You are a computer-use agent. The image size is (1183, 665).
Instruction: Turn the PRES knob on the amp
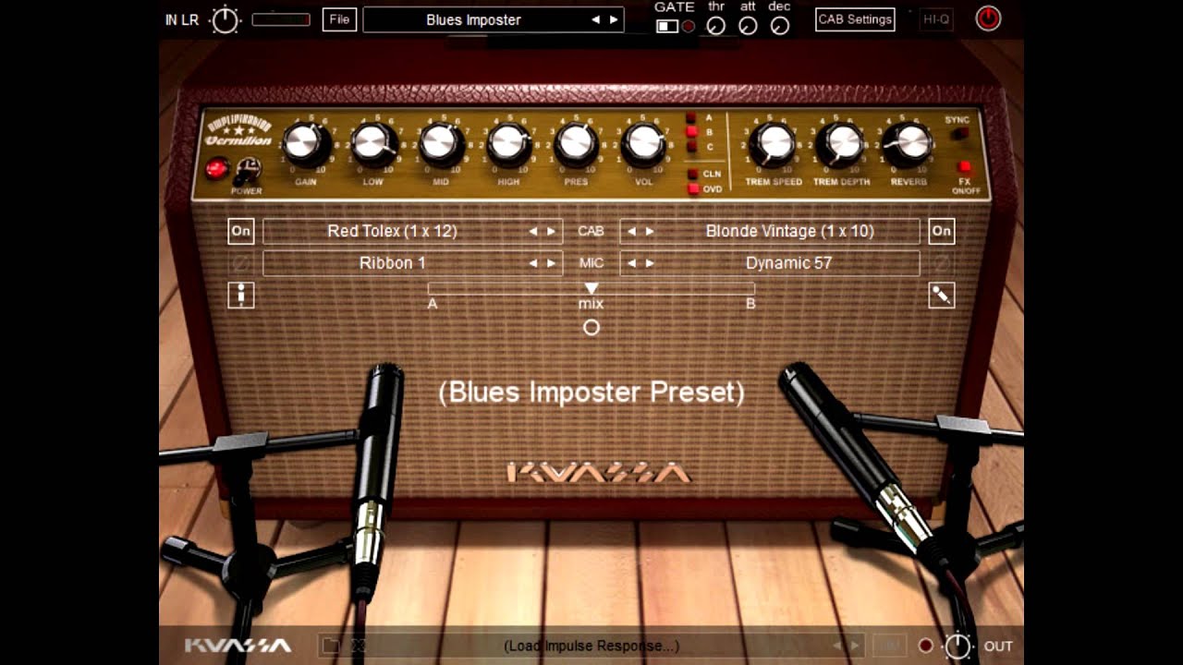pyautogui.click(x=576, y=143)
